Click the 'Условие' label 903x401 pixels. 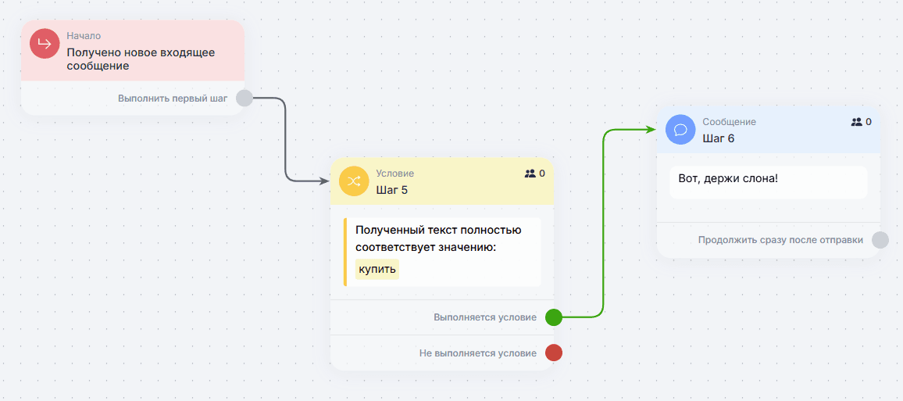click(x=394, y=174)
